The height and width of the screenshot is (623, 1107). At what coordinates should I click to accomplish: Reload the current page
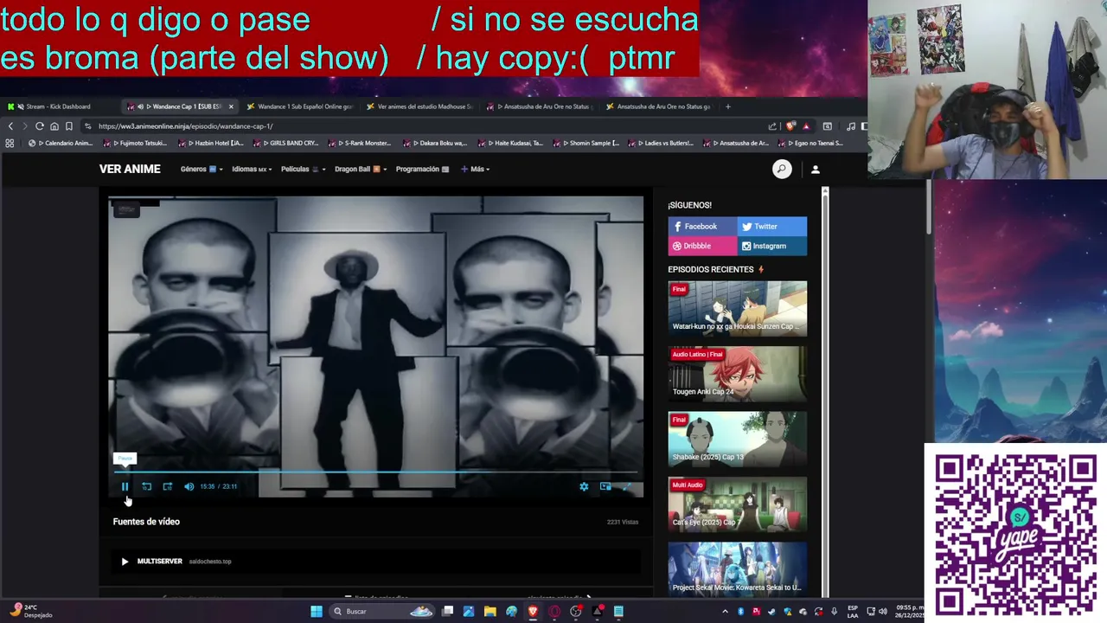click(40, 126)
